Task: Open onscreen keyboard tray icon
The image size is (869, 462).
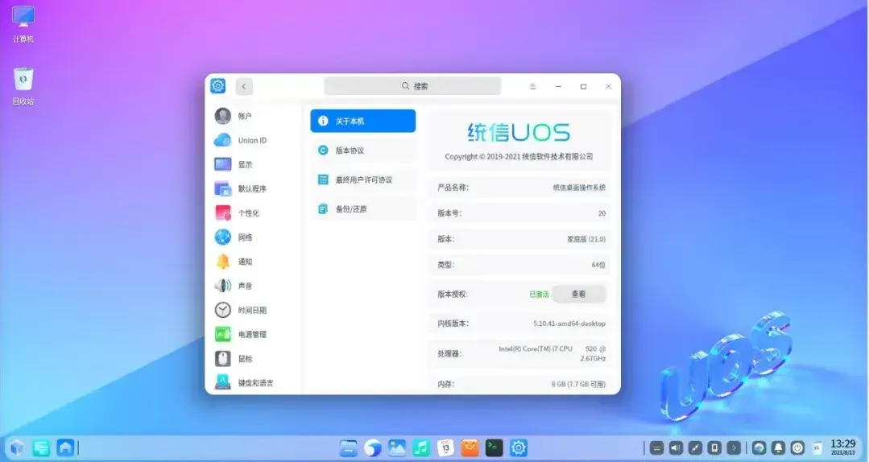Action: click(656, 448)
